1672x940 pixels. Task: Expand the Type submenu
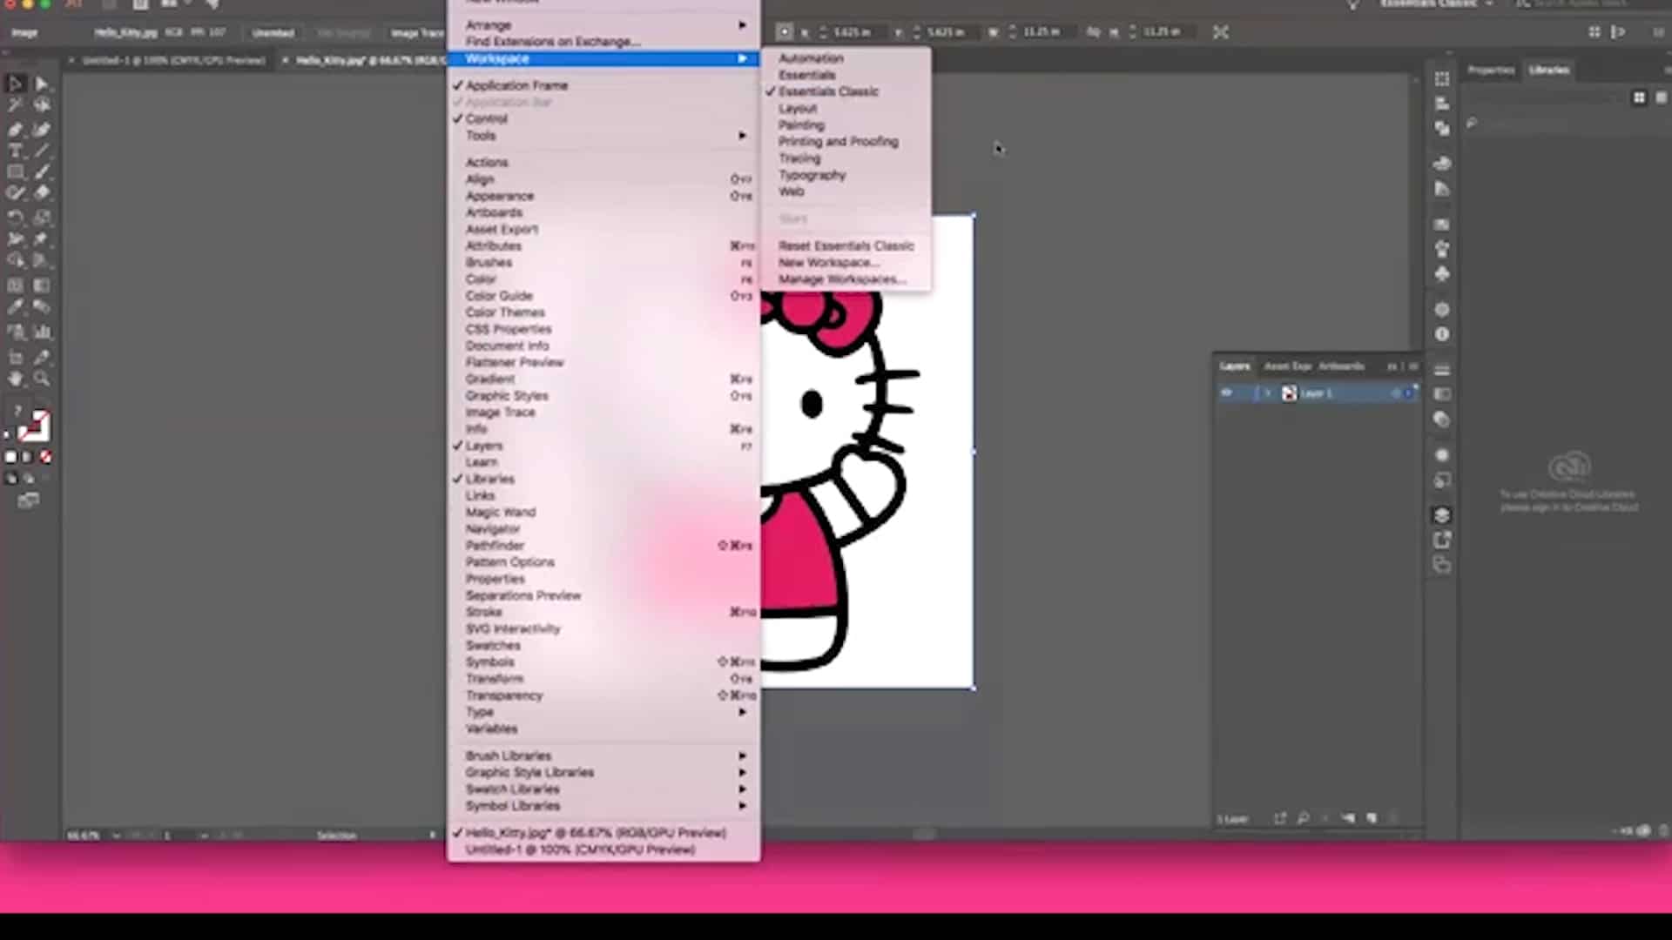click(x=603, y=712)
